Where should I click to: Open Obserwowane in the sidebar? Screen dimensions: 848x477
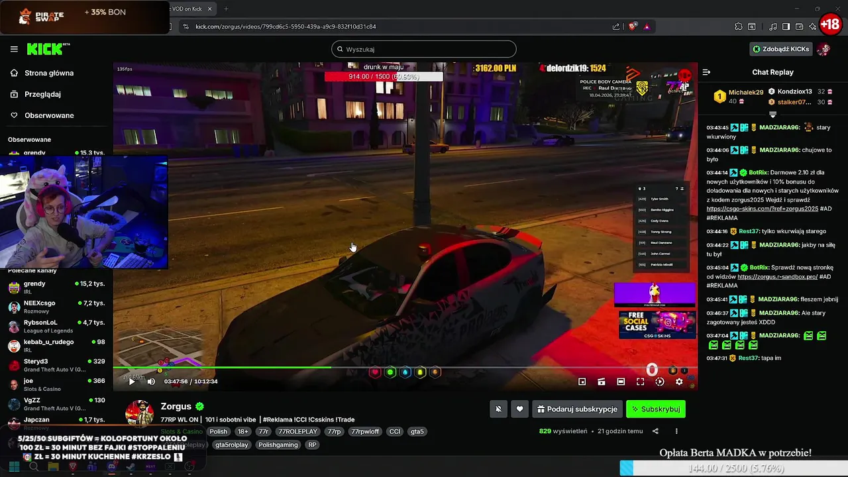coord(49,115)
